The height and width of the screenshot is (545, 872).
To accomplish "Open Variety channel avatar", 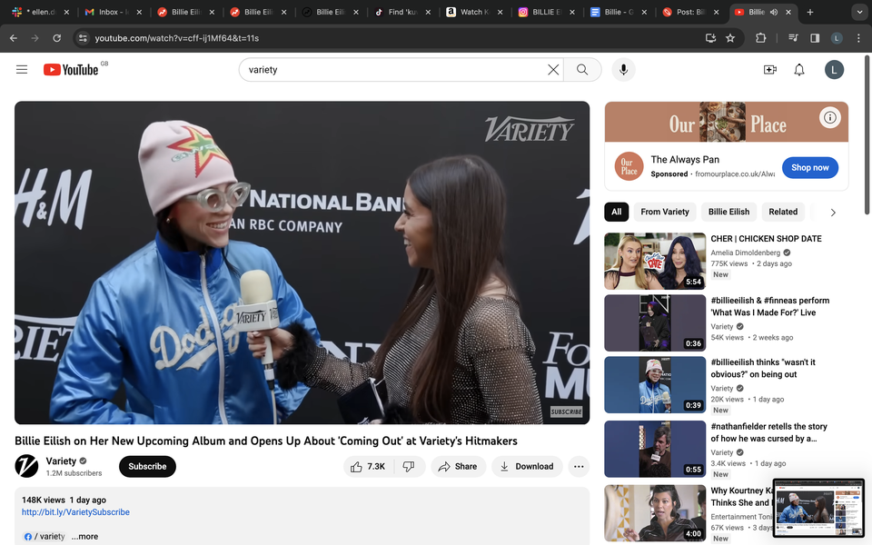I will 26,466.
